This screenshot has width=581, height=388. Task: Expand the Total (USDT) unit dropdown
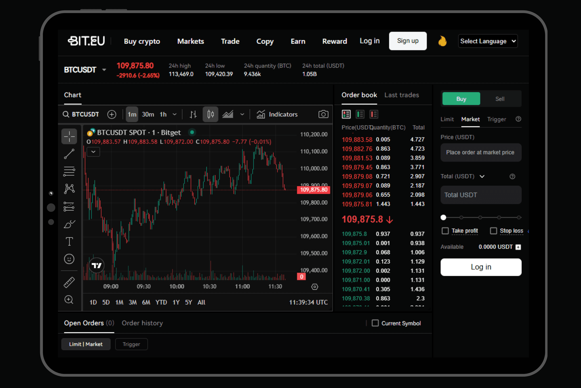[482, 176]
